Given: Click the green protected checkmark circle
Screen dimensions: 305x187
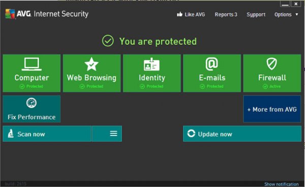Looking at the screenshot, I should (108, 41).
